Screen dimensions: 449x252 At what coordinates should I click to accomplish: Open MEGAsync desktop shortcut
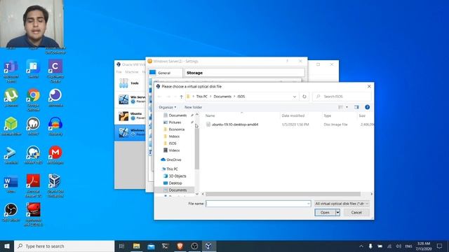point(55,155)
